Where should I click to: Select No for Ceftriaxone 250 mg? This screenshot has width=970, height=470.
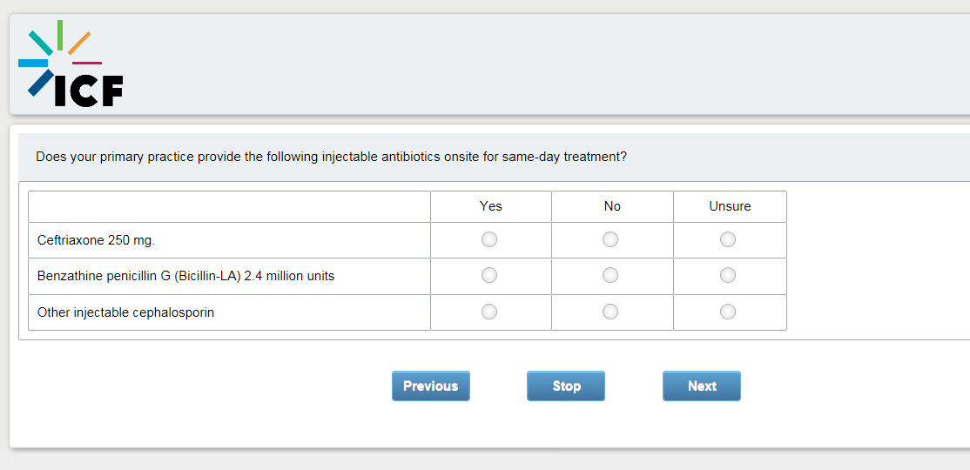pyautogui.click(x=610, y=239)
